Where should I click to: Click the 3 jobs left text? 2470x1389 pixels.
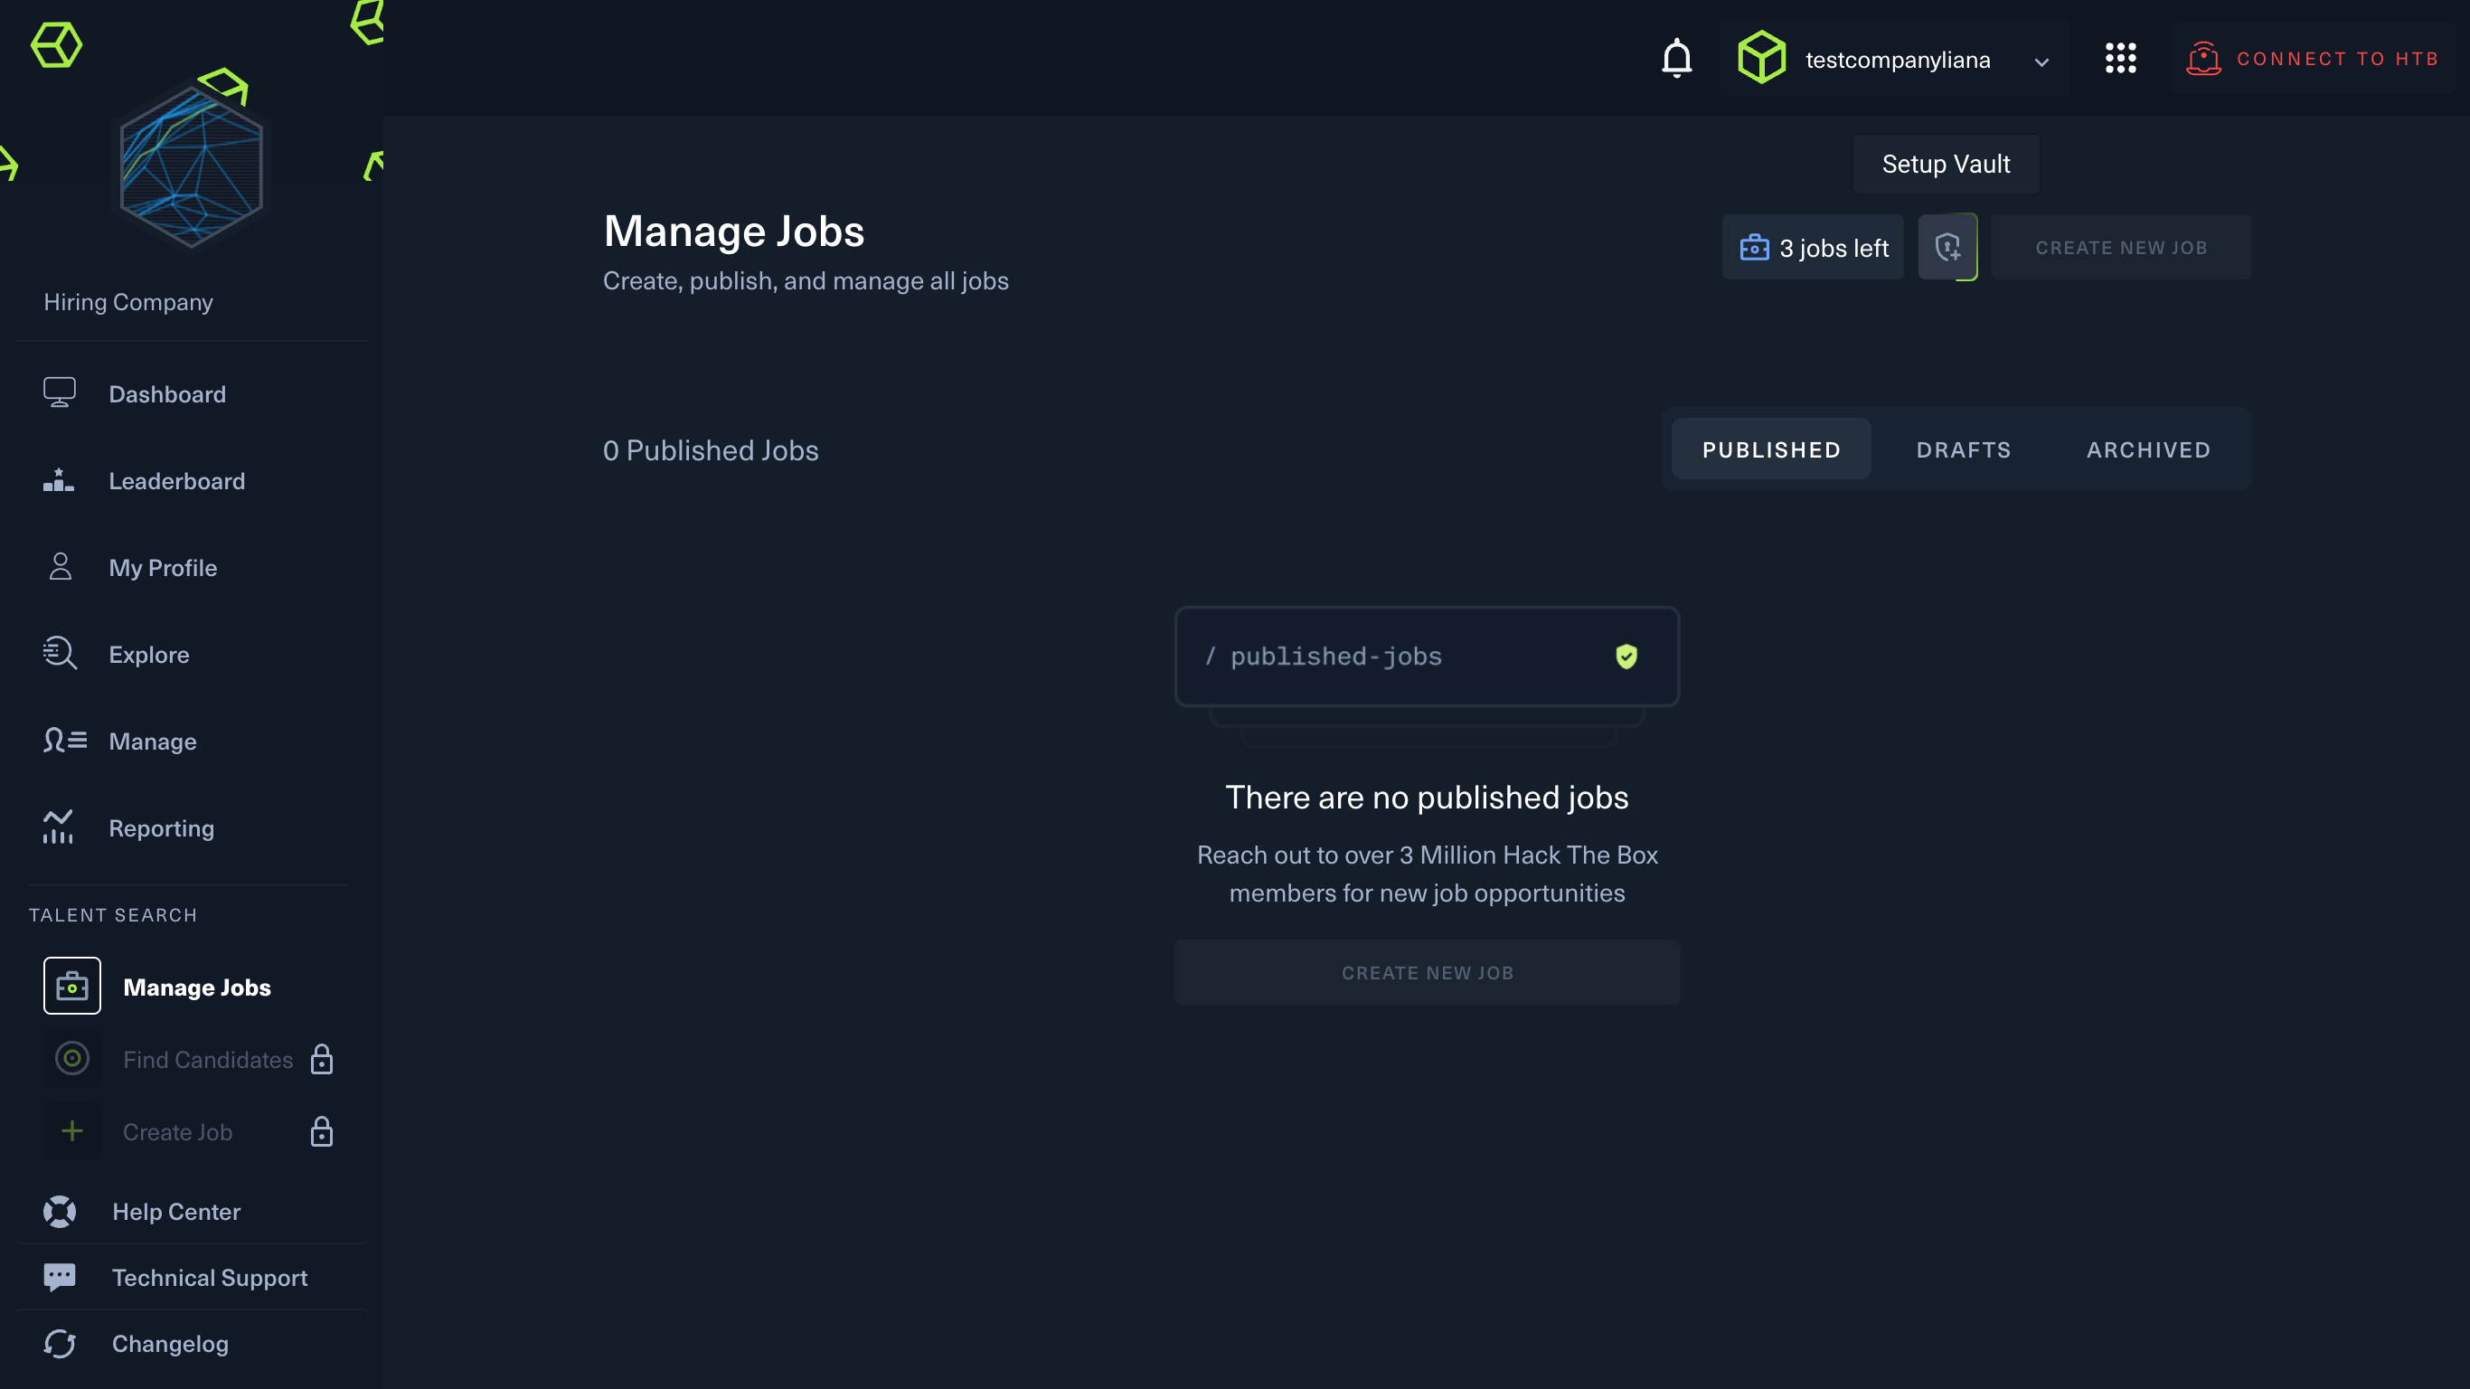point(1834,249)
